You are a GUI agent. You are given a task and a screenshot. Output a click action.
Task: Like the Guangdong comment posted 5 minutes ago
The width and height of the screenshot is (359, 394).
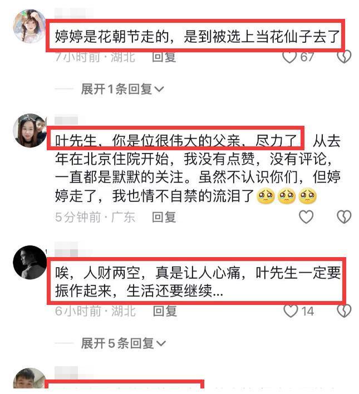tap(306, 217)
